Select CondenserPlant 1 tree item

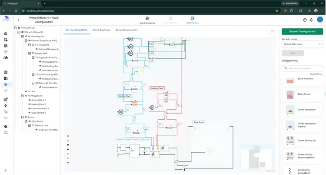pyautogui.click(x=40, y=108)
